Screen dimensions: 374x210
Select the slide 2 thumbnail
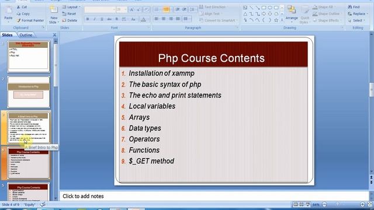(x=29, y=92)
